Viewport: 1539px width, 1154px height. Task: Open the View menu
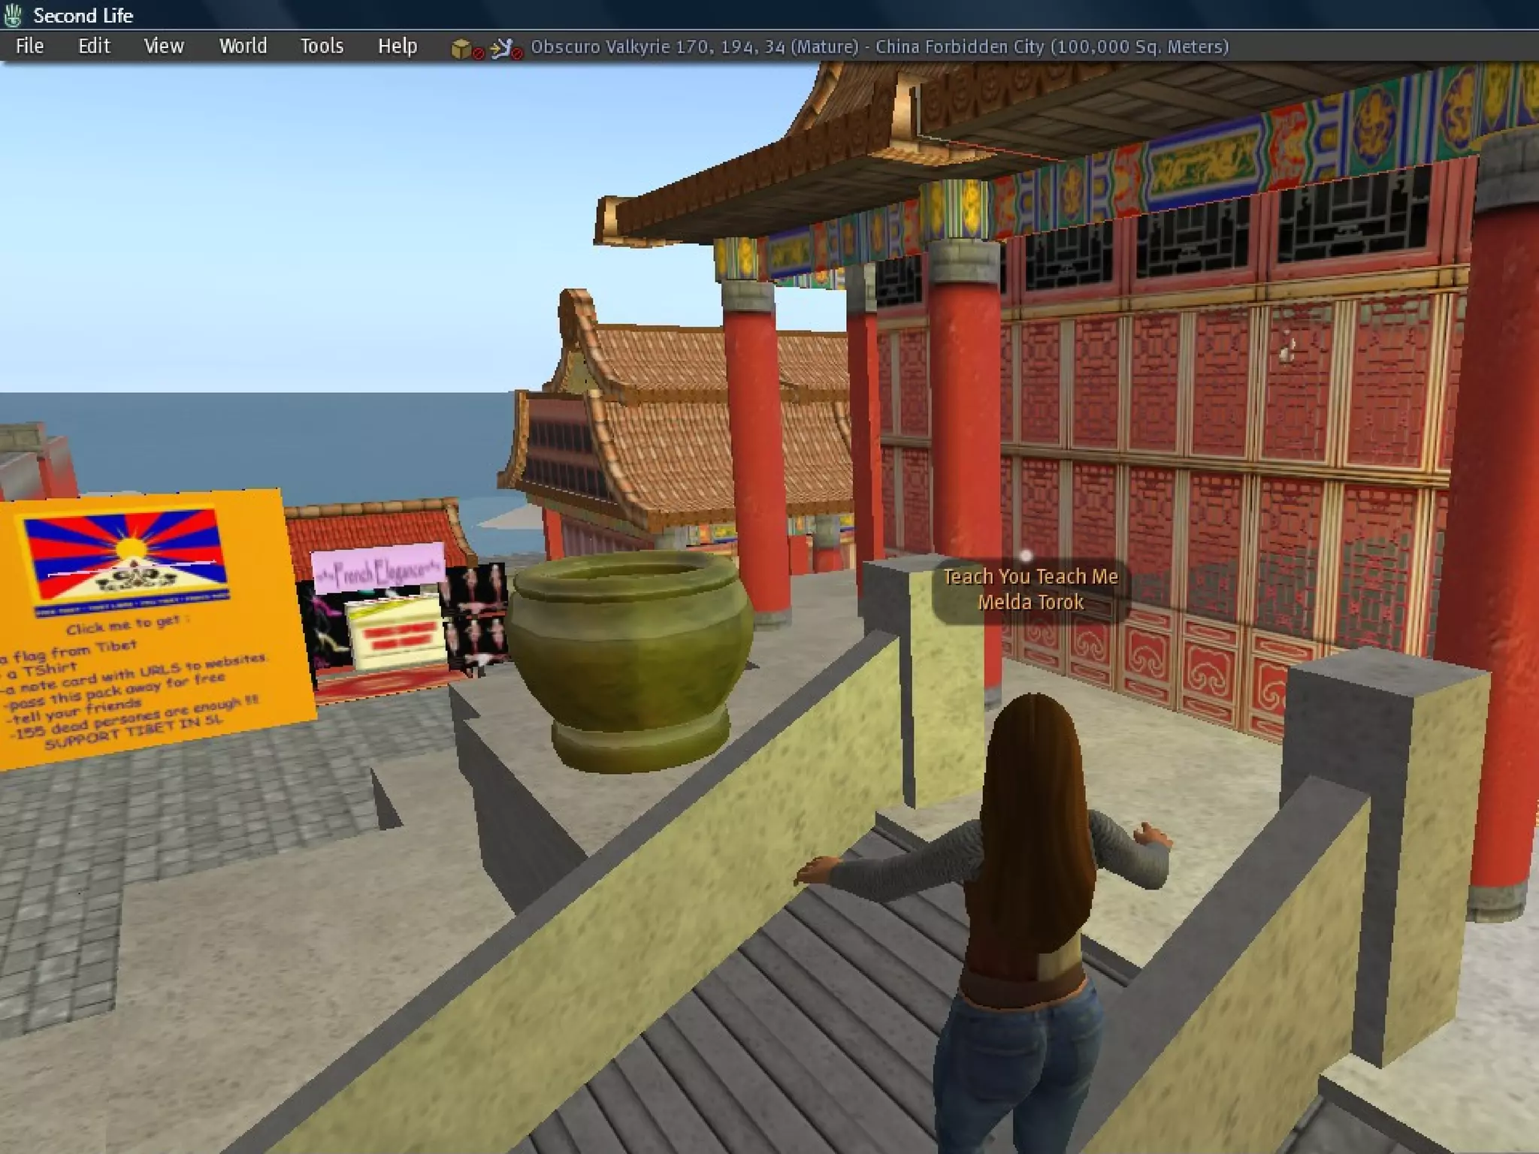pyautogui.click(x=164, y=47)
